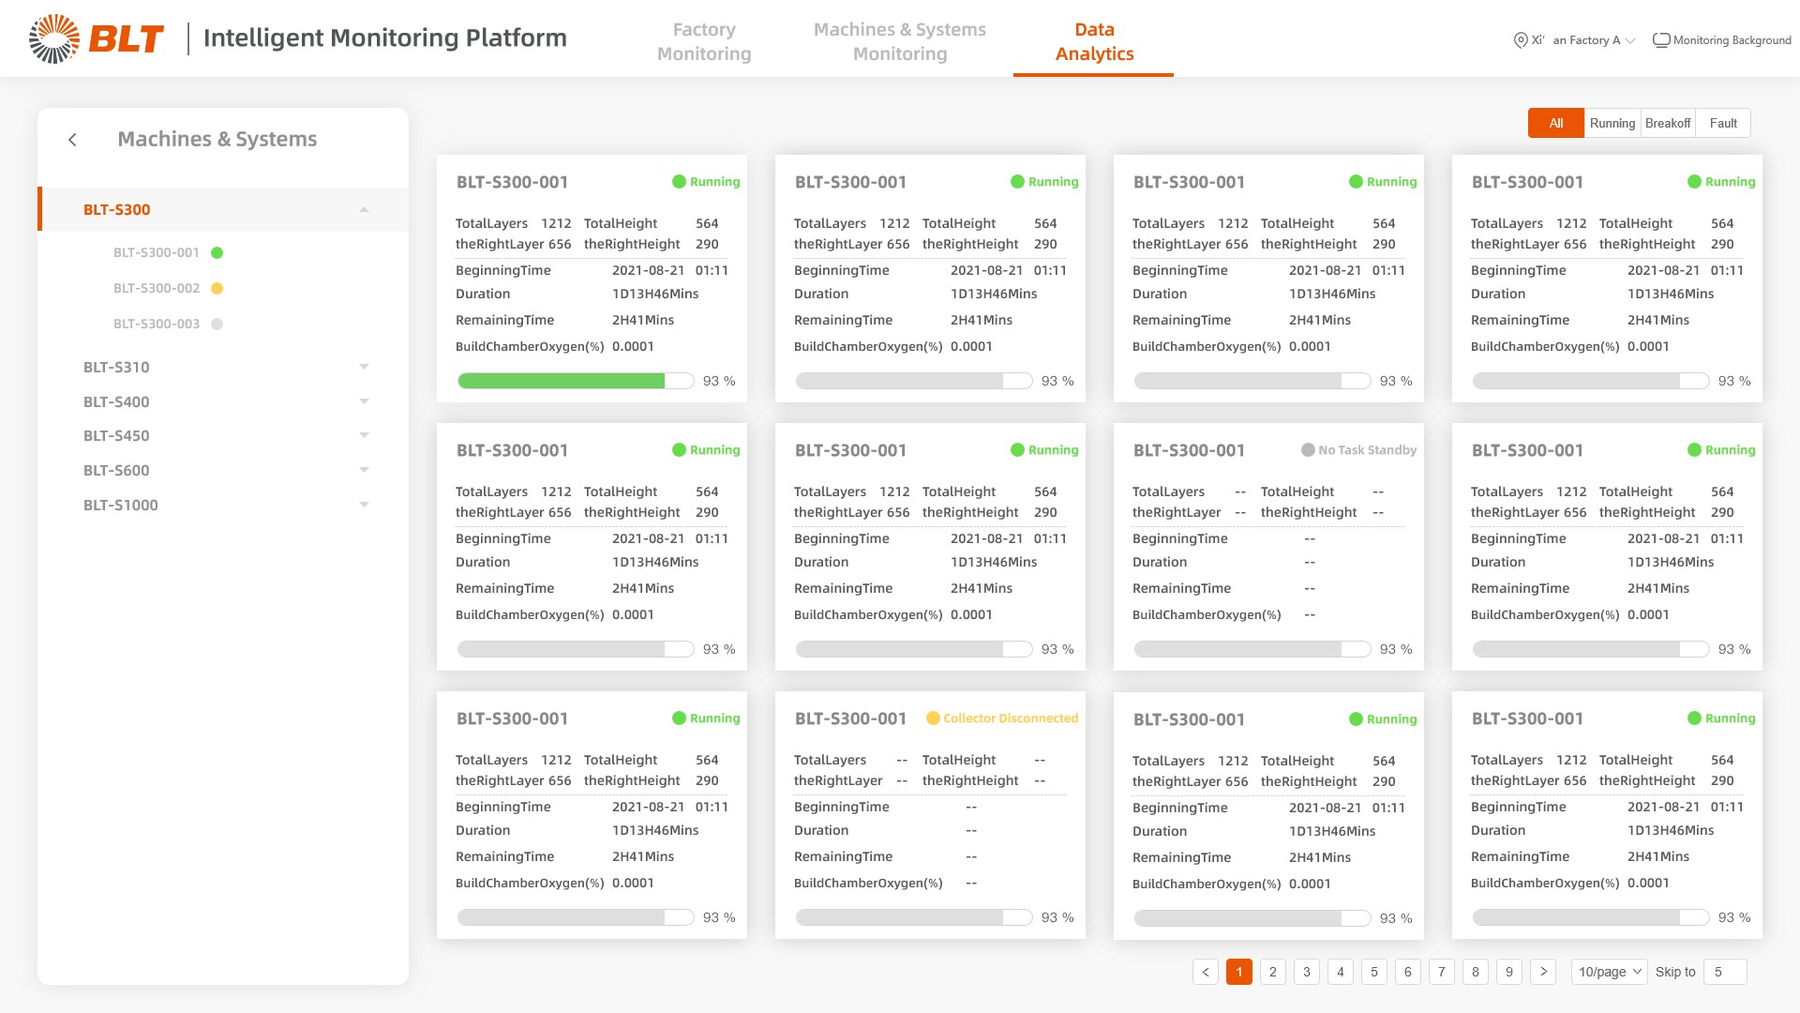Go to page 5 in pagination
Image resolution: width=1800 pixels, height=1013 pixels.
[x=1373, y=972]
